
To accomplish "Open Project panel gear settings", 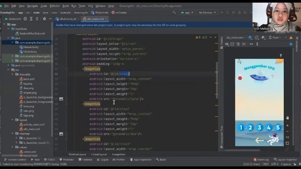I will coord(44,19).
